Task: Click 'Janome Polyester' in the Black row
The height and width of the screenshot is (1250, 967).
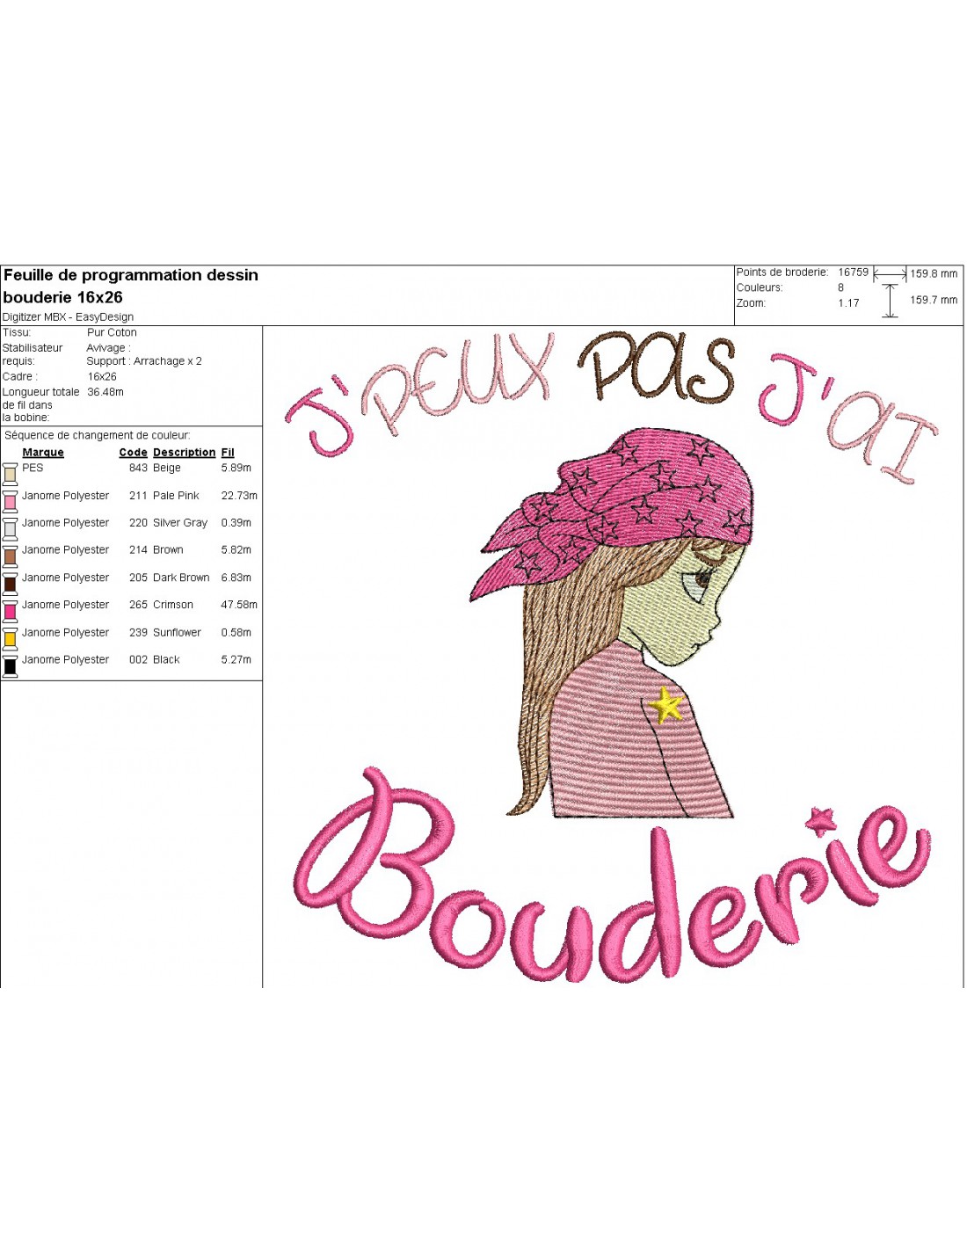Action: point(65,660)
